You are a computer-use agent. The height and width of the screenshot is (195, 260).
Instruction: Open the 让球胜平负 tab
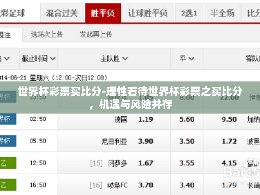147,13
